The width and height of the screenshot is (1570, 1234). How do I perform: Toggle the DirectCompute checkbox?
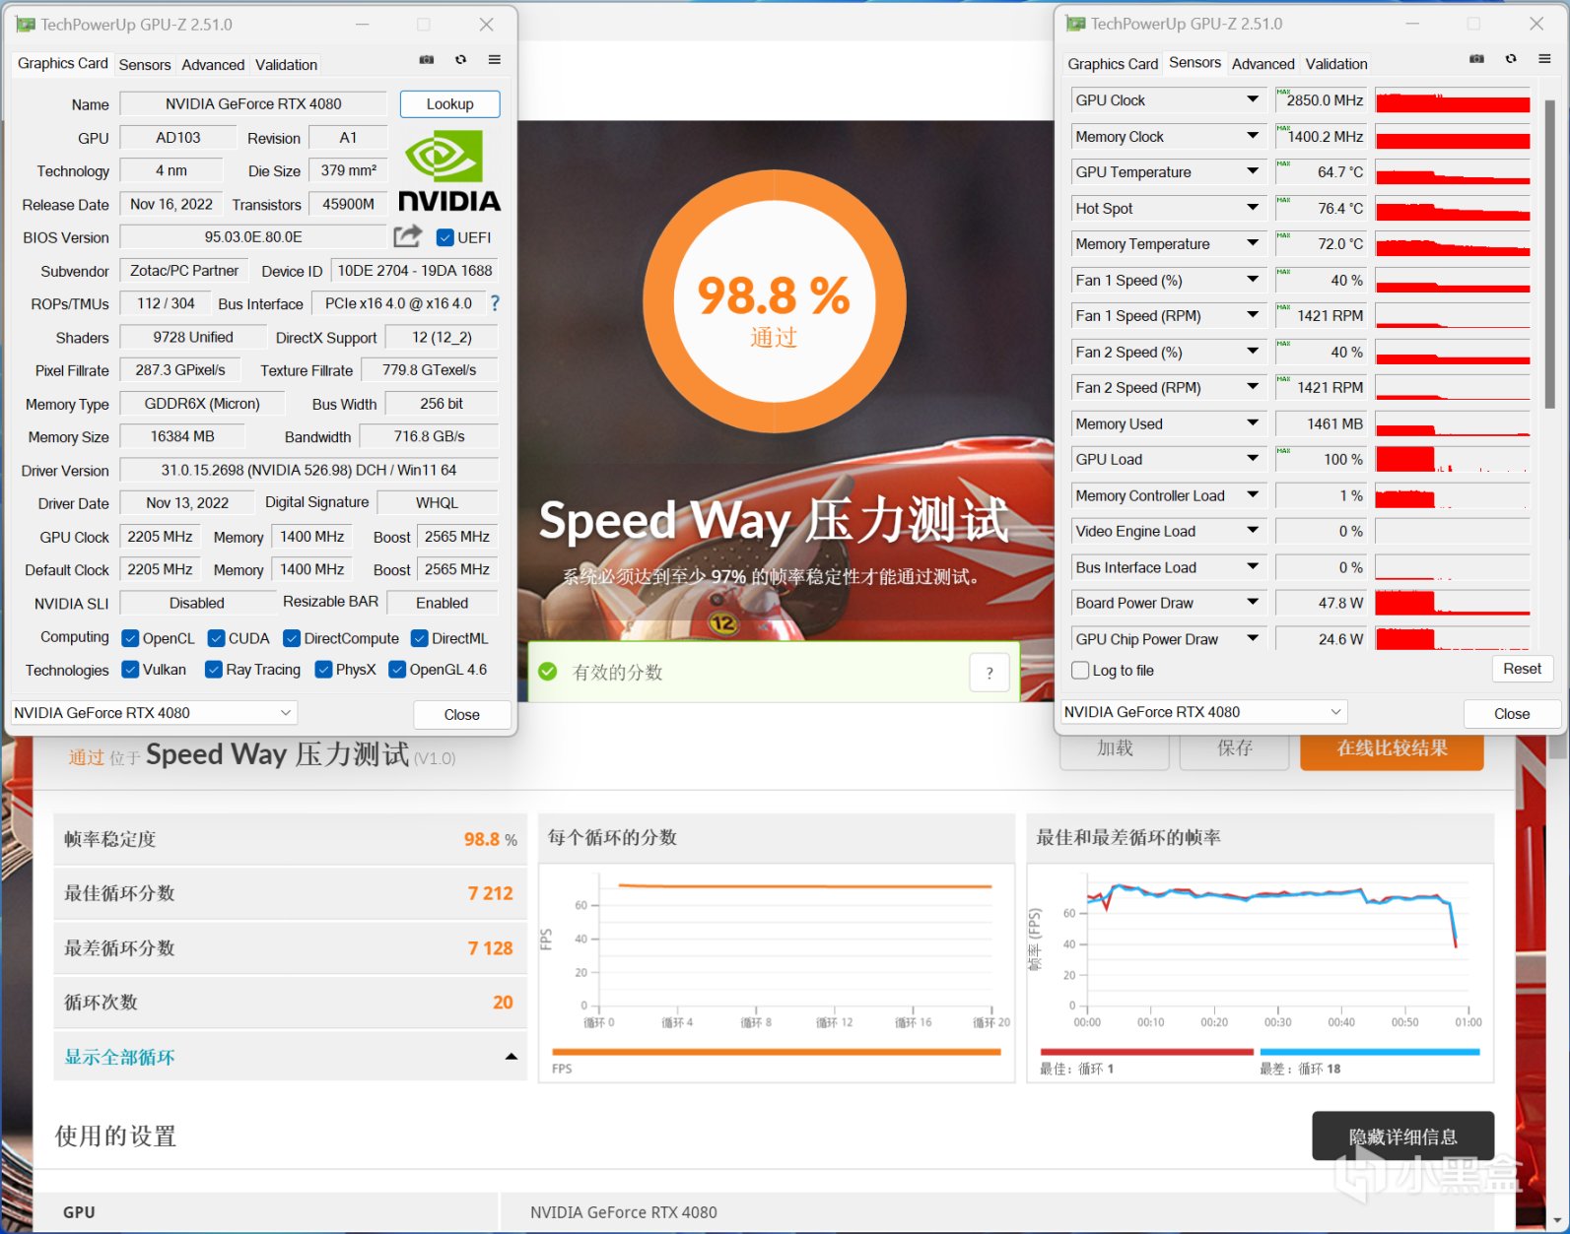pos(292,638)
